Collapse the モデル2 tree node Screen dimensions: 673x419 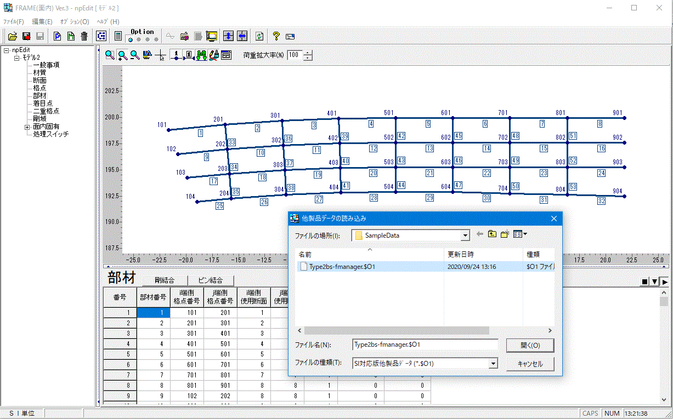(17, 58)
